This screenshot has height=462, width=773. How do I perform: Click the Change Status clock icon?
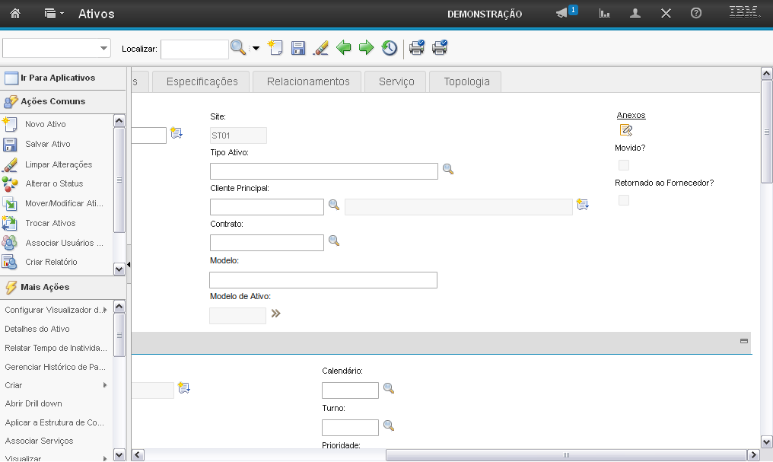click(390, 48)
